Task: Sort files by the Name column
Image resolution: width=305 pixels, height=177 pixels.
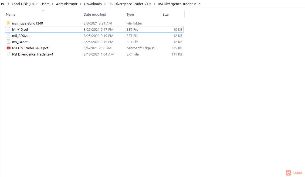Action: [11, 14]
